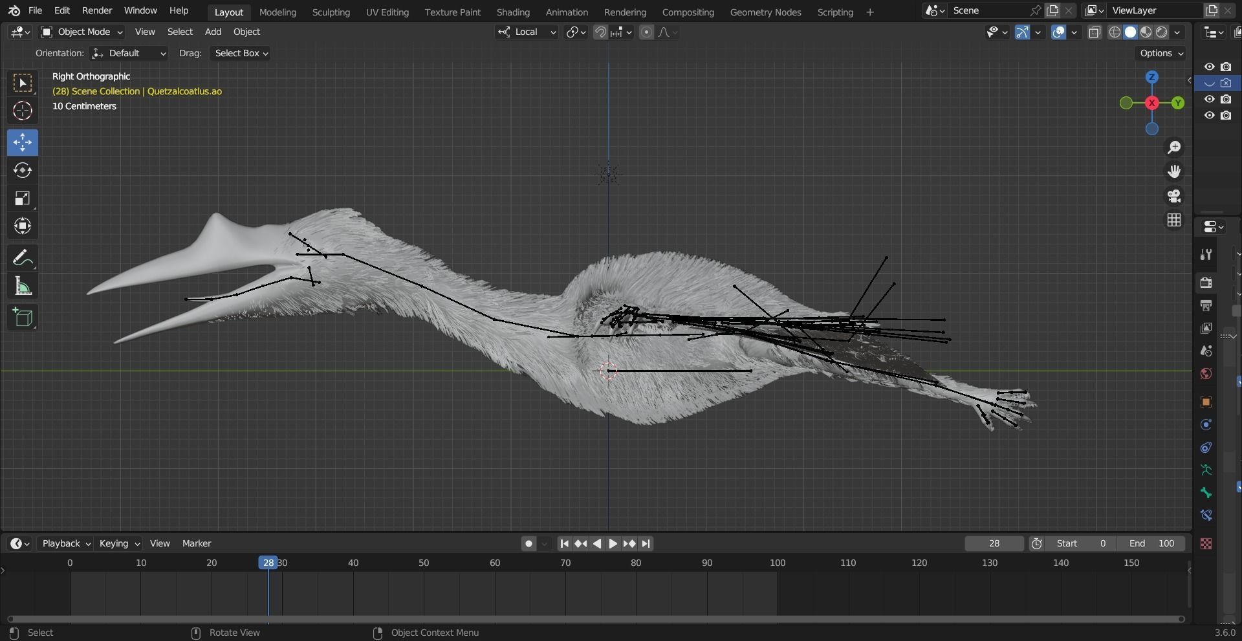Open the Physics properties tab
1242x641 pixels.
pos(1206,424)
